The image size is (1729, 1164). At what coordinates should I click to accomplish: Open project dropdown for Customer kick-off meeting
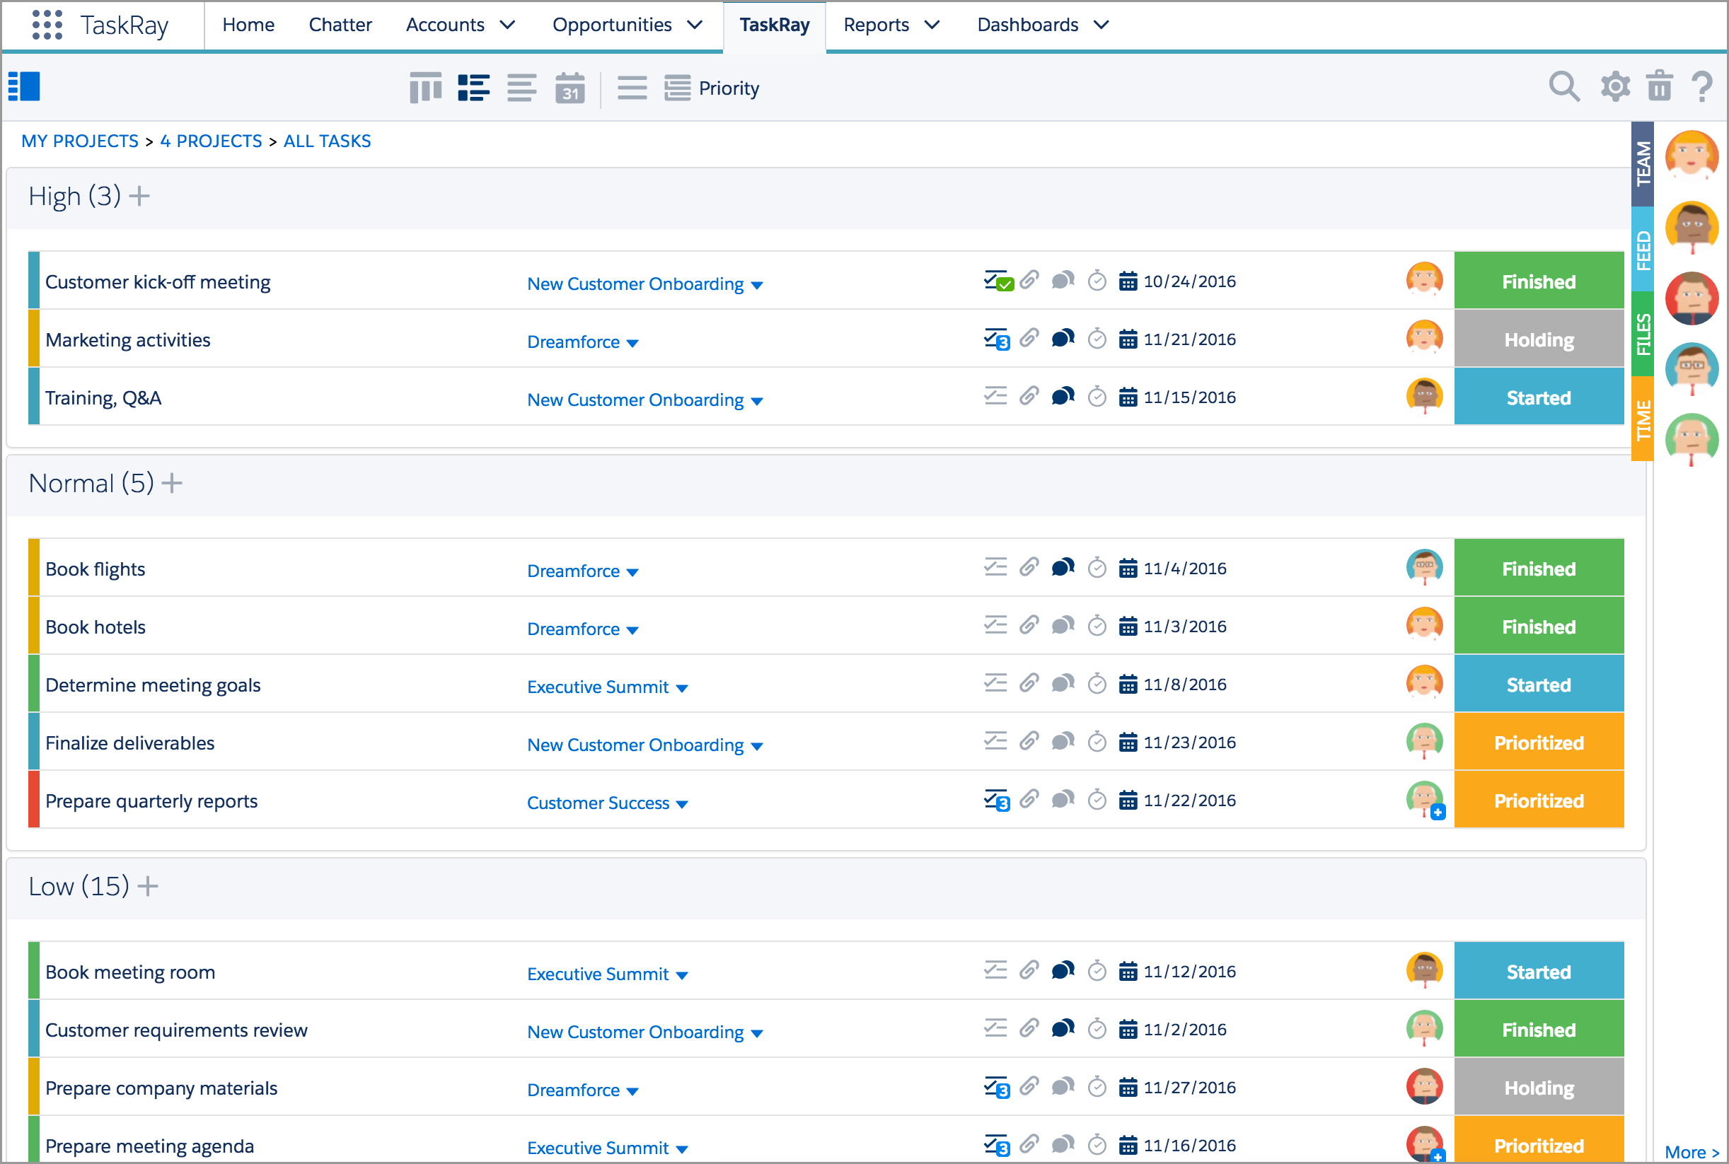(757, 285)
